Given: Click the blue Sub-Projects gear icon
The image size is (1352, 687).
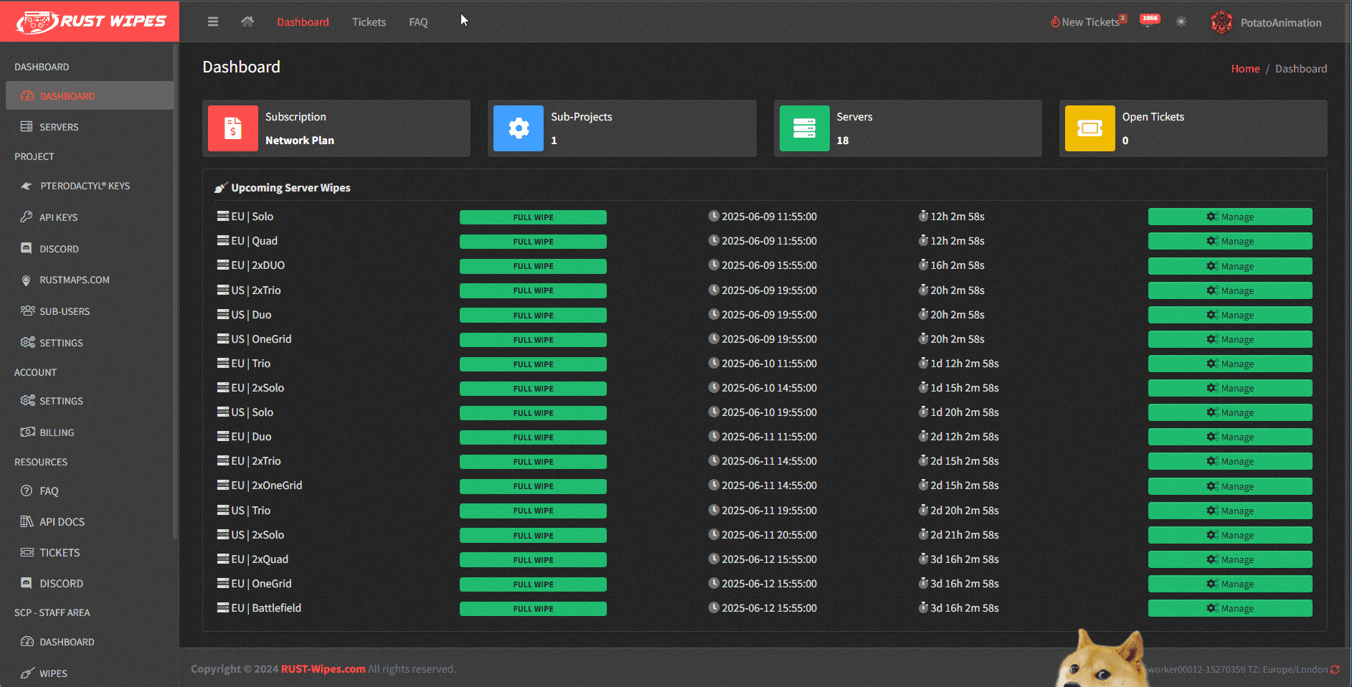Looking at the screenshot, I should tap(519, 128).
